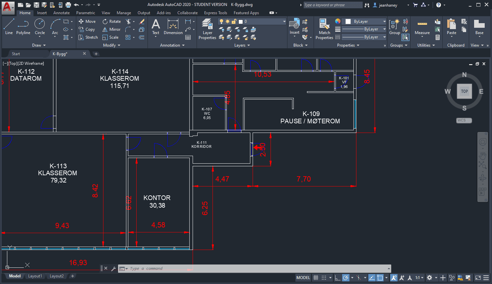Viewport: 492px width, 284px height.
Task: Select the Polyline tool
Action: tap(23, 27)
